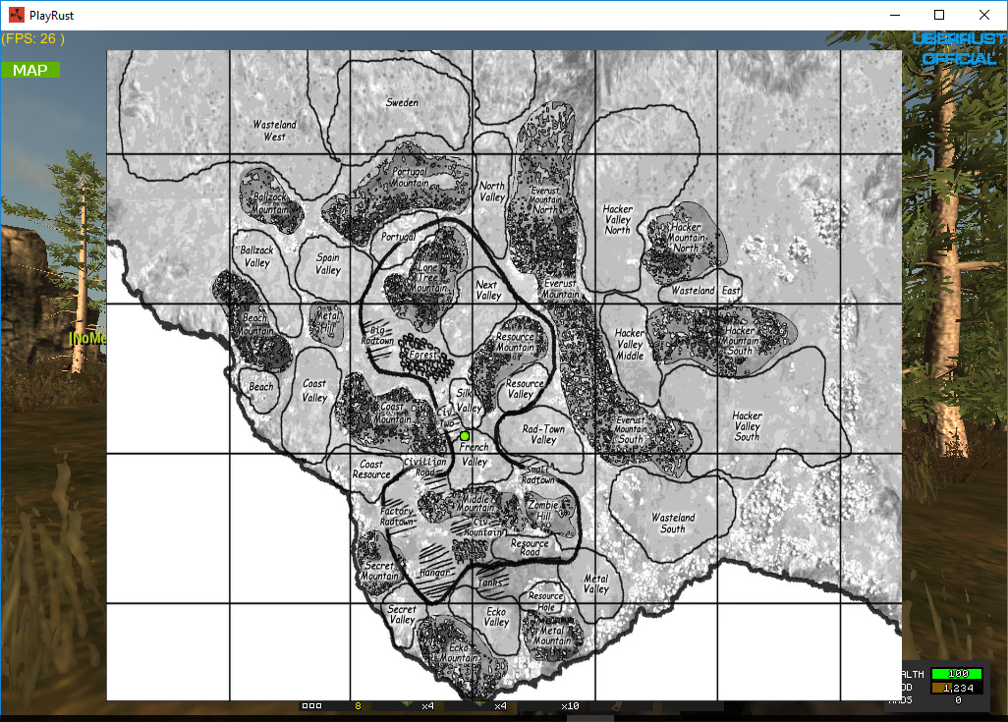Click the Wasteland West label on the map
The image size is (1008, 722).
click(x=274, y=131)
